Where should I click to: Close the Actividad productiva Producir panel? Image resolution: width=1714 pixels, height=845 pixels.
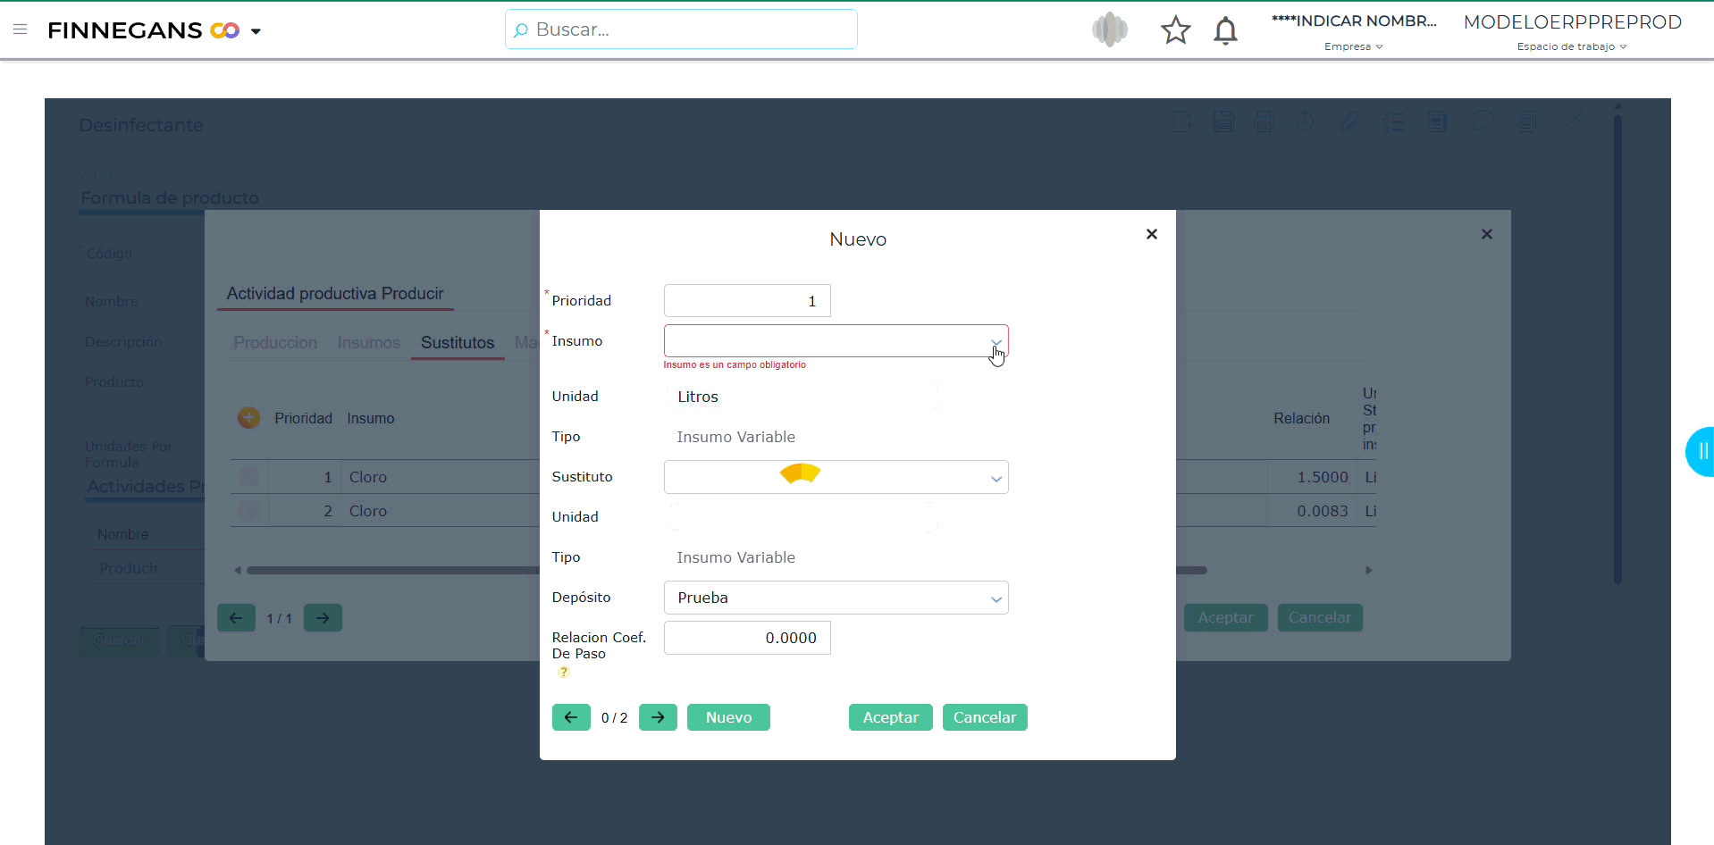point(1487,234)
